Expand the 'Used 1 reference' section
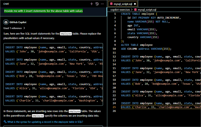This screenshot has height=127, width=201. coord(14,28)
